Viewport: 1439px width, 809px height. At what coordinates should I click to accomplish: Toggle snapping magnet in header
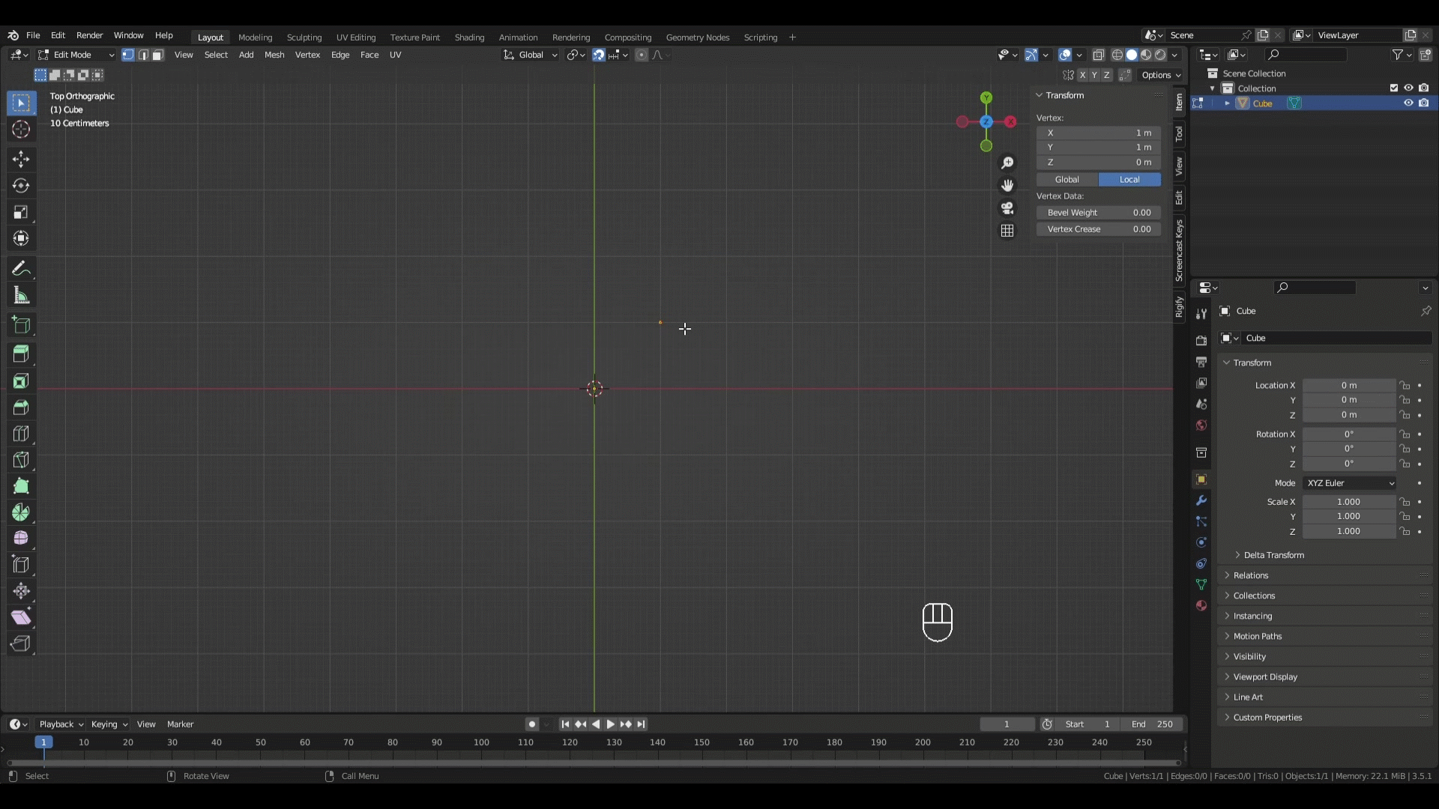coord(599,55)
